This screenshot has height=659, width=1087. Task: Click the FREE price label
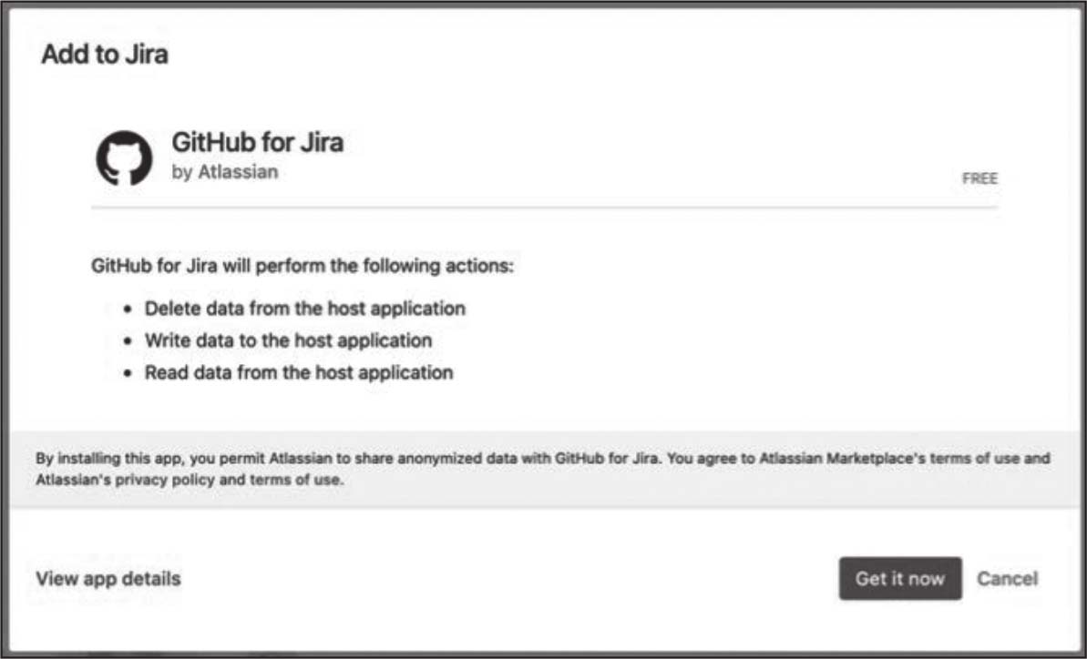click(x=979, y=178)
